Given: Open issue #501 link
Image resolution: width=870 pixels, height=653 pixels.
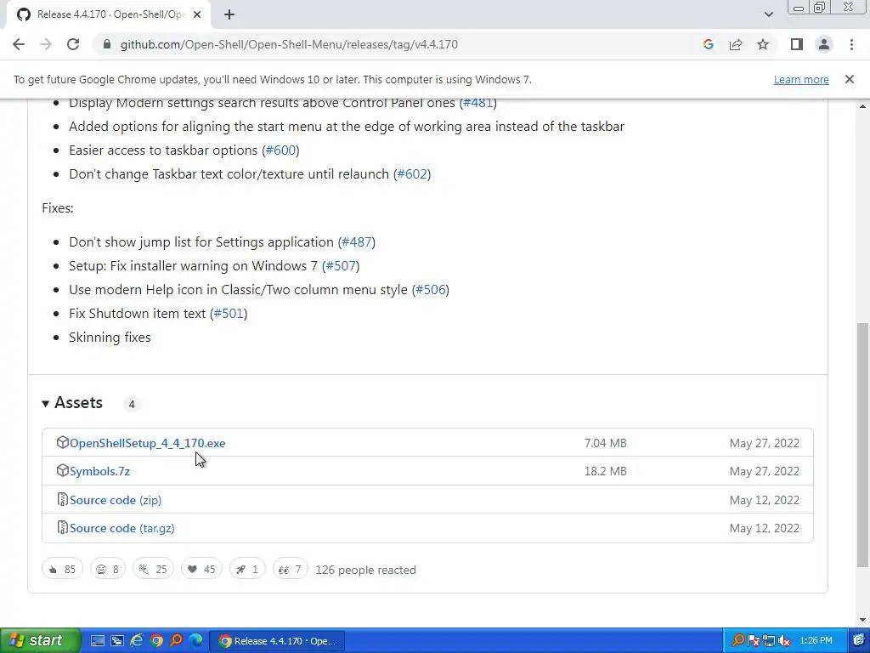Looking at the screenshot, I should pyautogui.click(x=229, y=314).
